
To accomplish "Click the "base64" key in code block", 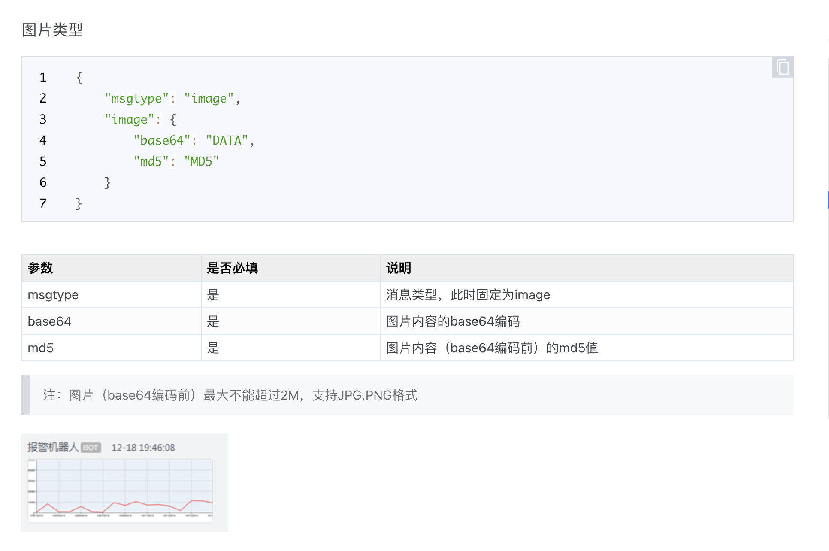I will click(x=161, y=140).
